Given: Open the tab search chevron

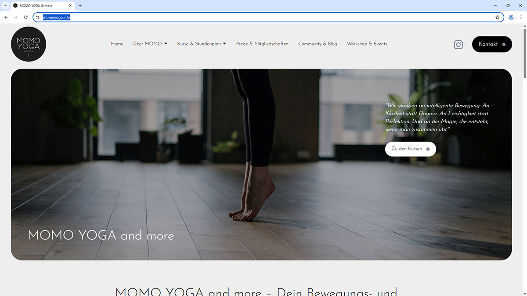Looking at the screenshot, I should [5, 6].
